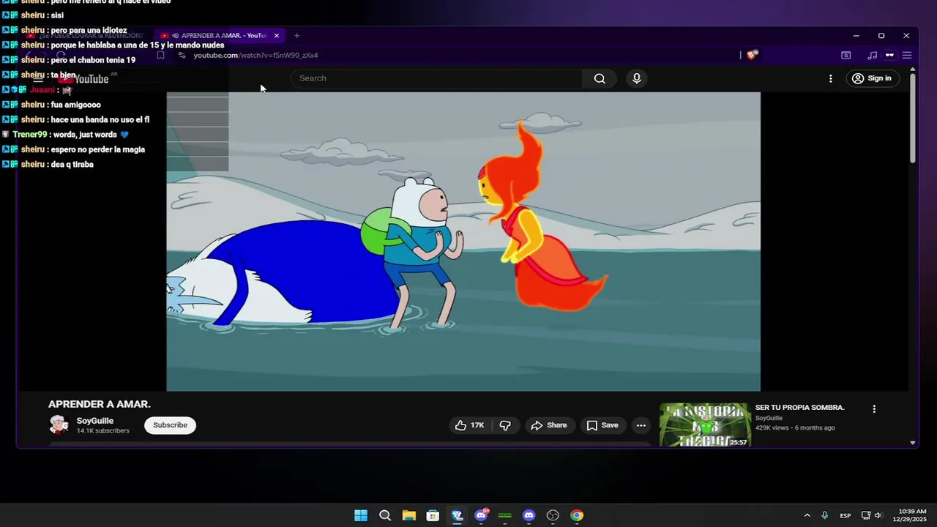The width and height of the screenshot is (937, 527).
Task: Click the system tray microphone icon
Action: coord(824,515)
